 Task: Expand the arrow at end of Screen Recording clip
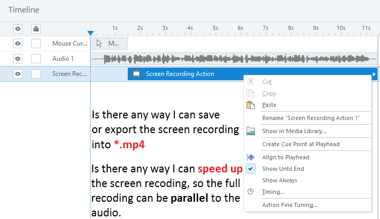tap(374, 74)
